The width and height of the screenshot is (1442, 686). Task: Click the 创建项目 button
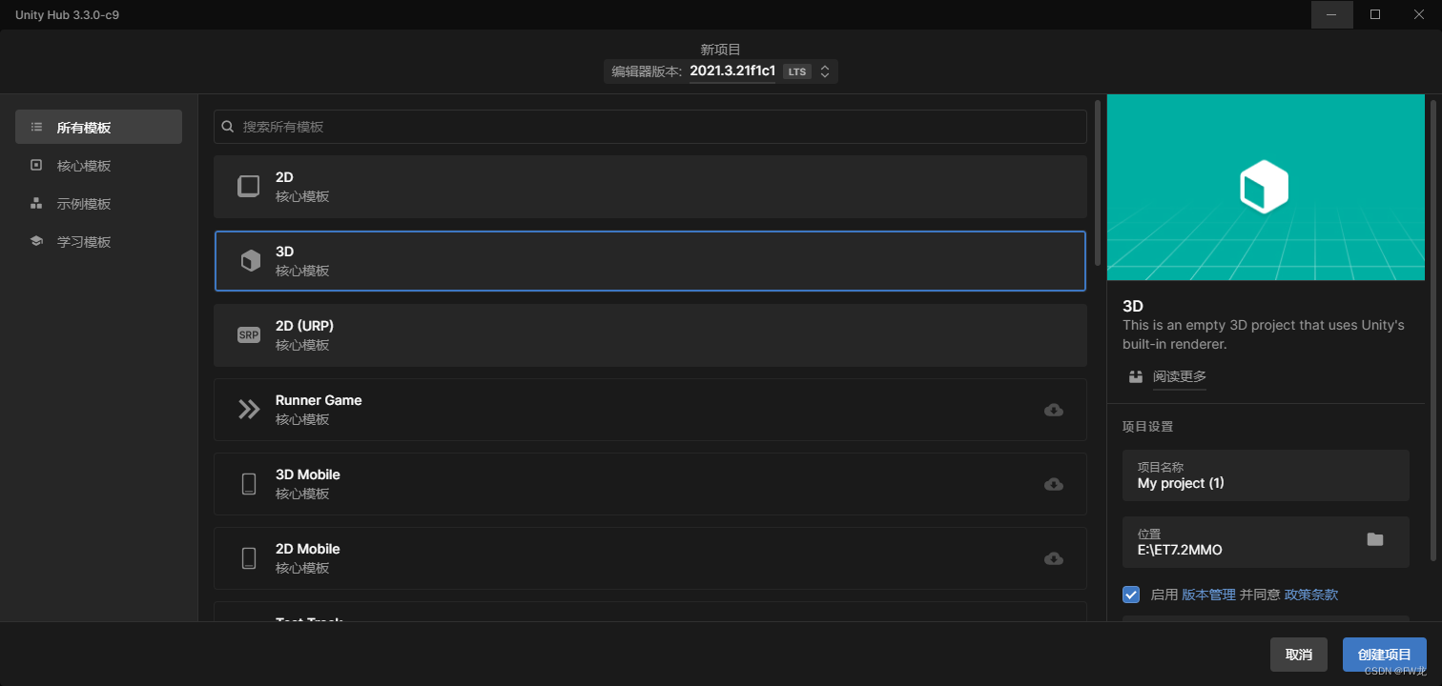1384,655
